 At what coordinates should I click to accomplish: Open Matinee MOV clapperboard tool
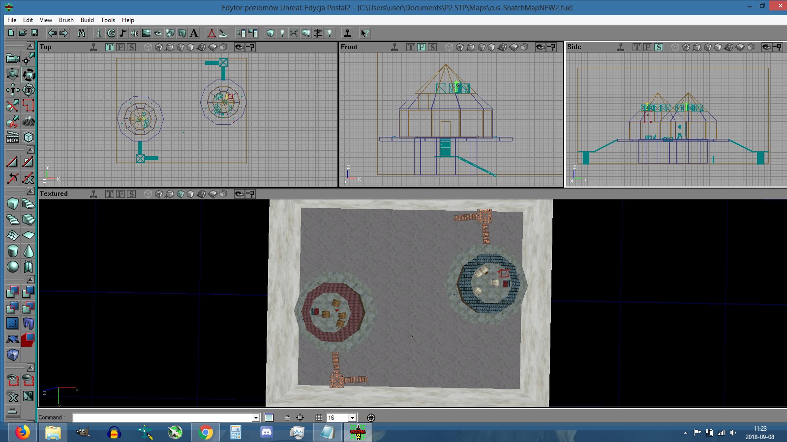point(13,137)
